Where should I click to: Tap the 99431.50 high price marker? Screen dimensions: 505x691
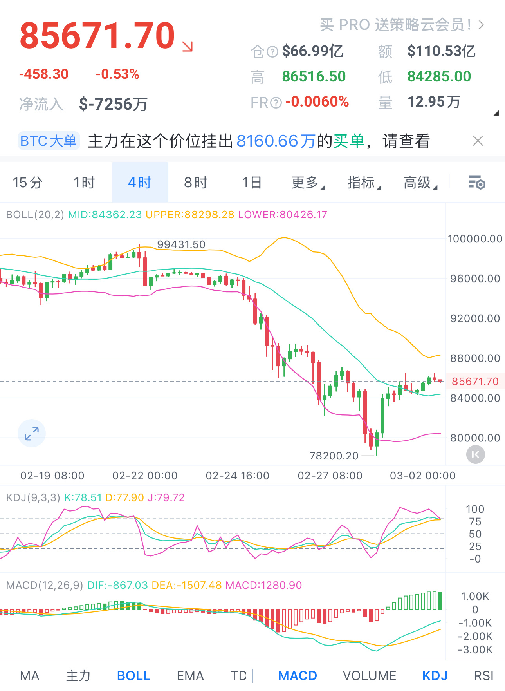(x=181, y=244)
